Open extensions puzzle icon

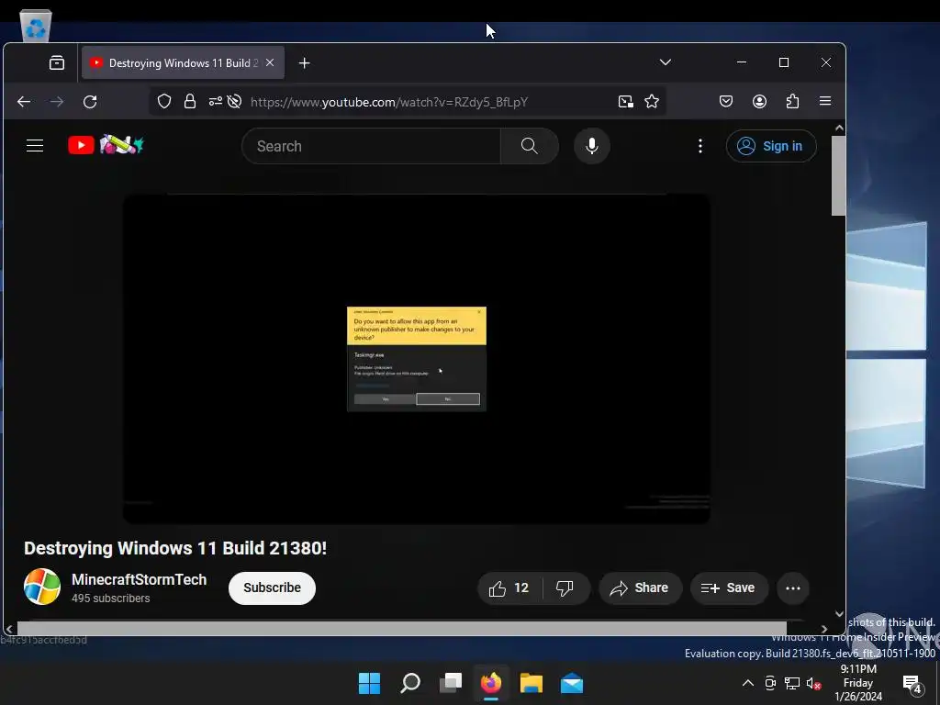[792, 101]
